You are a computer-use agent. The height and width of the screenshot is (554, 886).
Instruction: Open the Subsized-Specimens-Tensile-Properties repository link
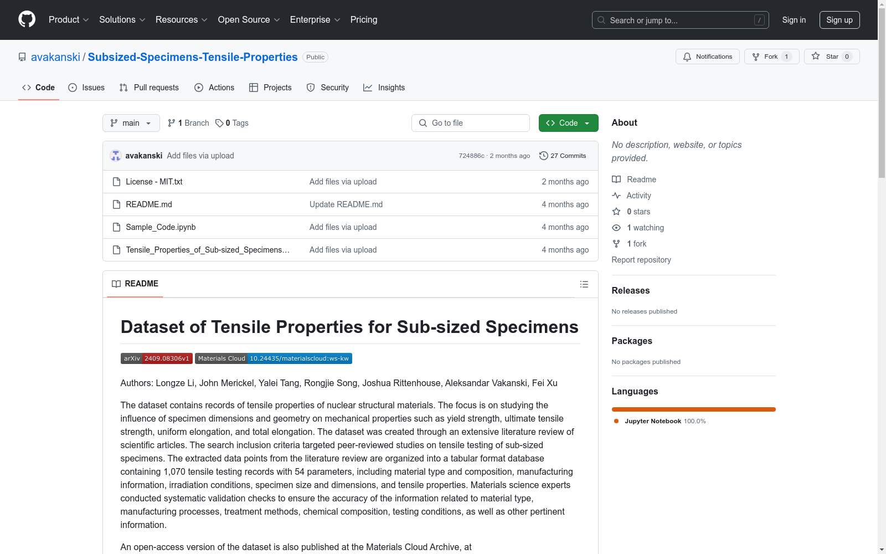(193, 57)
